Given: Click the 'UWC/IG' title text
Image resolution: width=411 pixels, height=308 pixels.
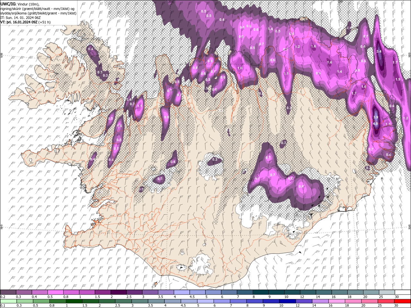Looking at the screenshot, I should [8, 4].
